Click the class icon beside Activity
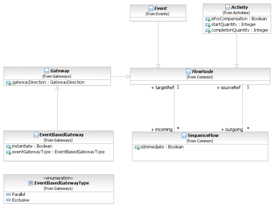The image size is (276, 208). click(228, 7)
